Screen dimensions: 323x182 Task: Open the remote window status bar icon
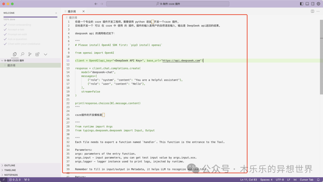[x=4, y=180]
